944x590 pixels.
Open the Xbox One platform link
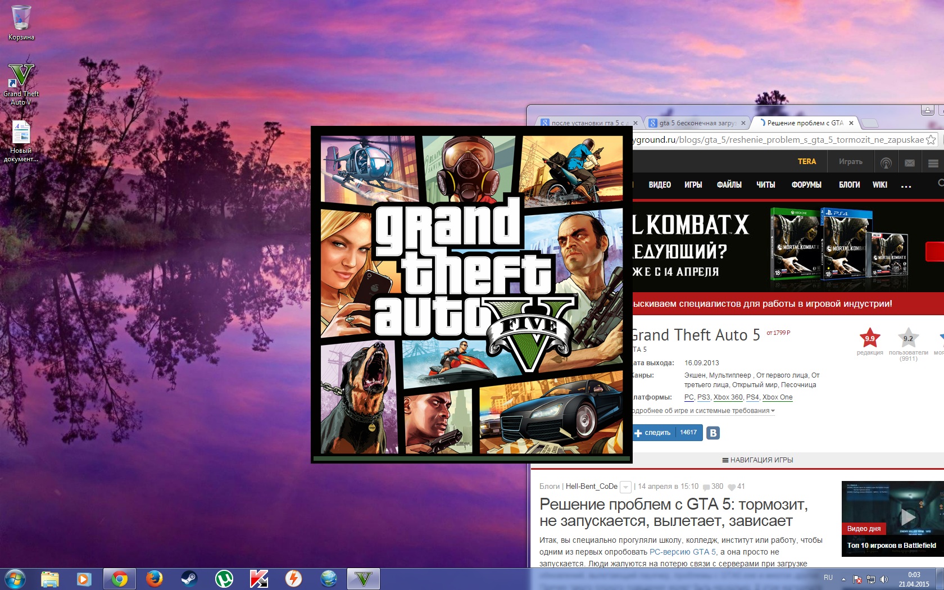(x=777, y=397)
